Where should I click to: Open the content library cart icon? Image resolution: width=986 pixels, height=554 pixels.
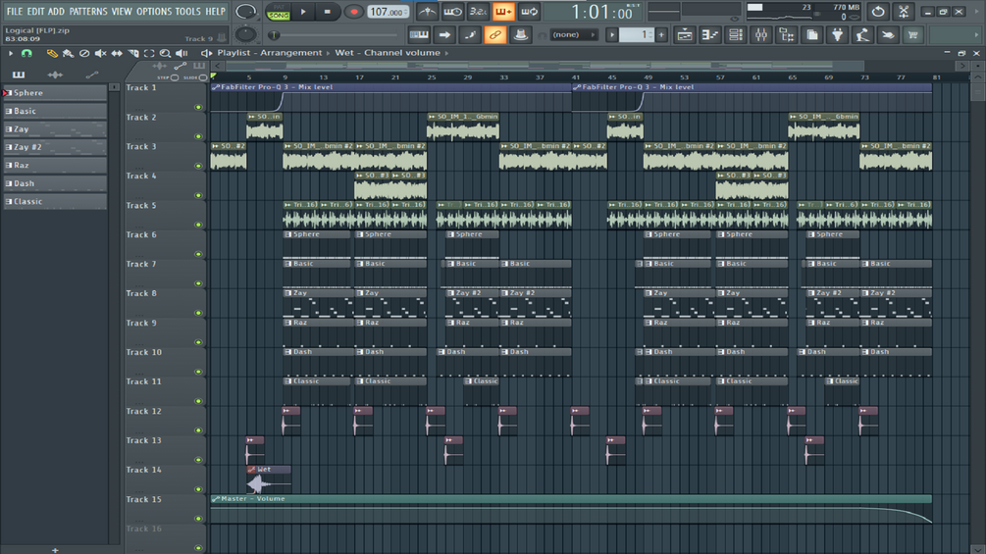click(x=913, y=35)
